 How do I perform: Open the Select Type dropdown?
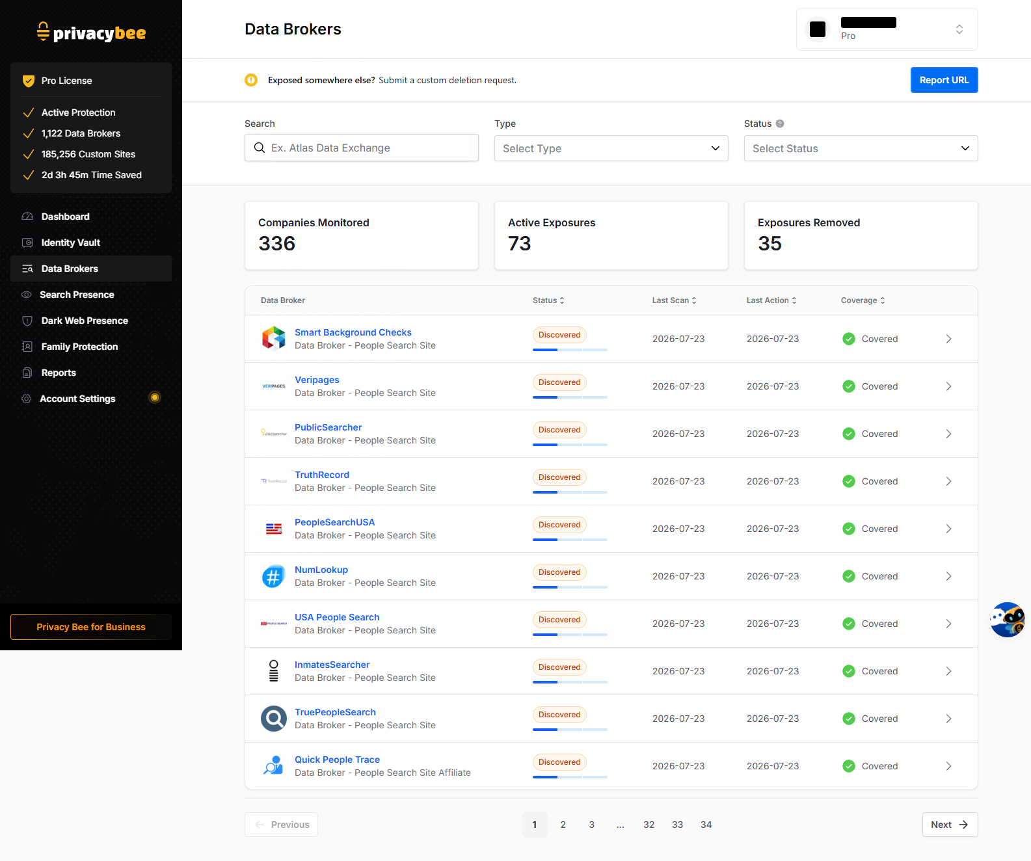[x=611, y=148]
